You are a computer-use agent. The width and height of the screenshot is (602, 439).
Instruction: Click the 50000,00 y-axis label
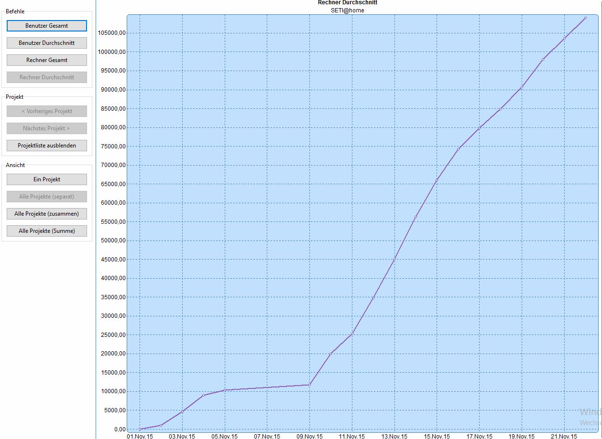(111, 240)
